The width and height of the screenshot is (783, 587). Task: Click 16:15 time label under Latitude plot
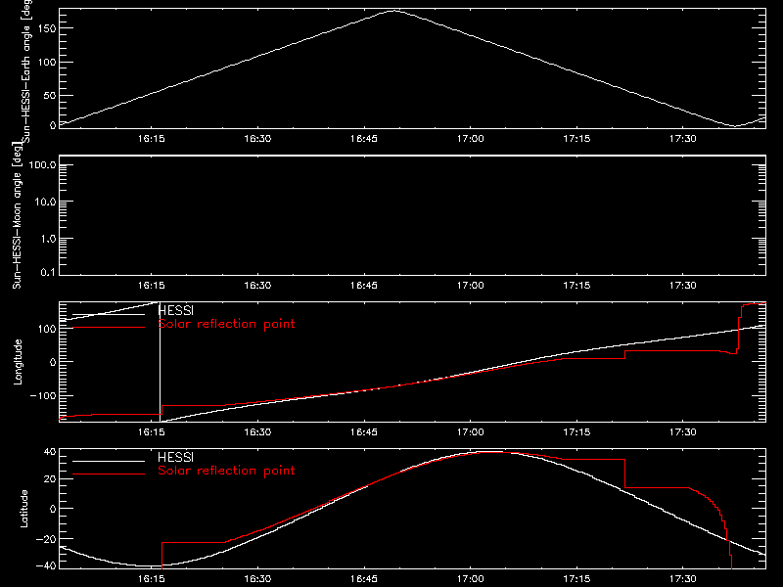point(152,579)
